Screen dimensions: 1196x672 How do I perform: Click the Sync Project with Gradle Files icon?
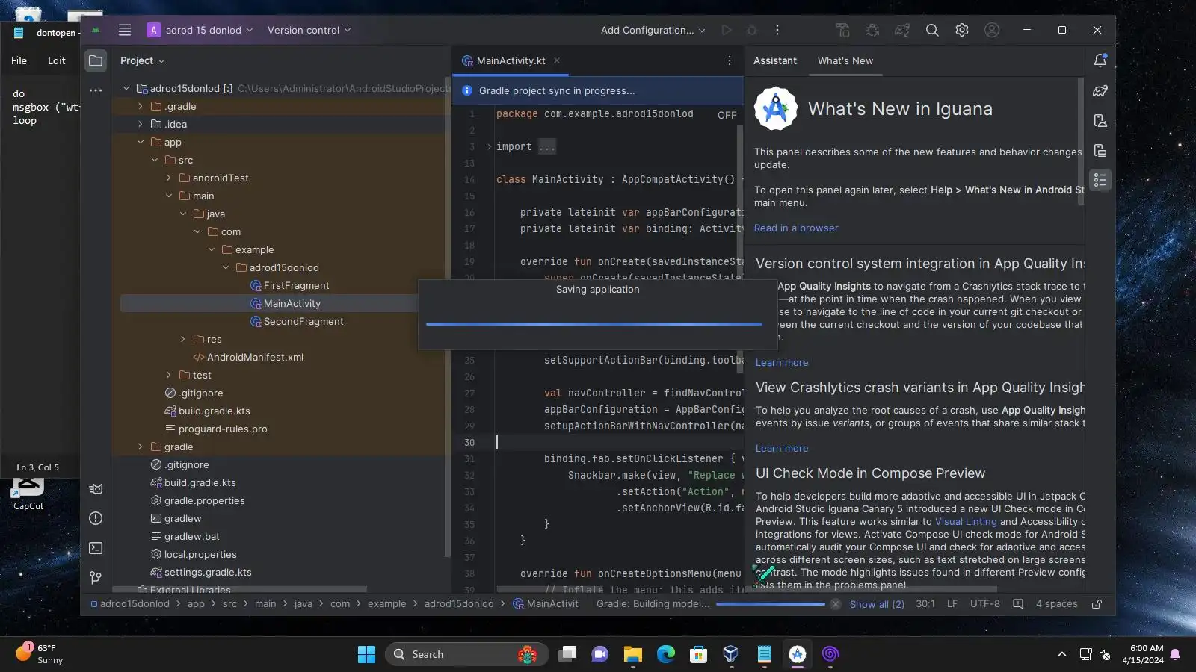point(902,30)
